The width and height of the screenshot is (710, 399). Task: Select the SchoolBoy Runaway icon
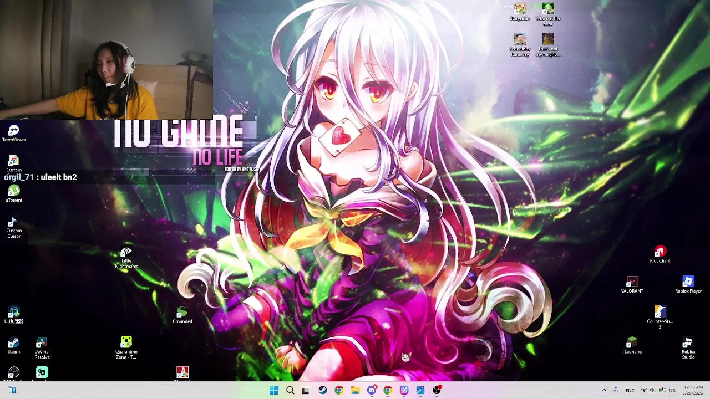point(520,45)
